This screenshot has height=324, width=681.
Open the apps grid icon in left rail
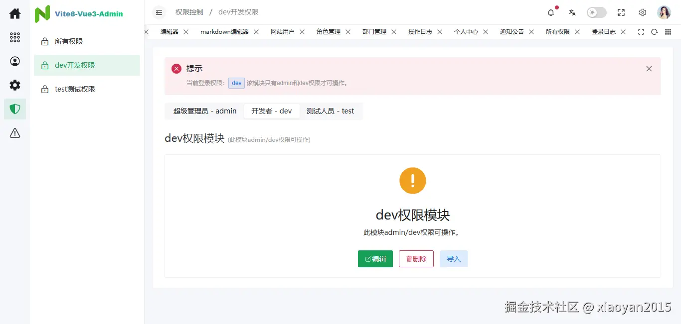tap(15, 37)
